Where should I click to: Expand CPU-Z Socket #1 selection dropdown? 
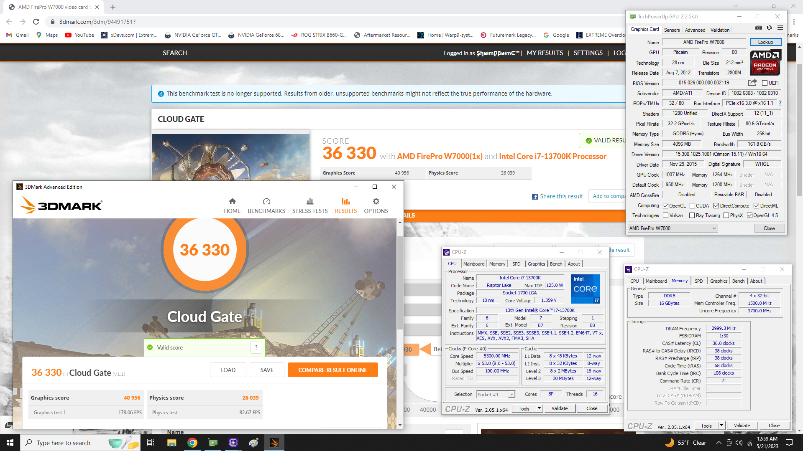511,395
